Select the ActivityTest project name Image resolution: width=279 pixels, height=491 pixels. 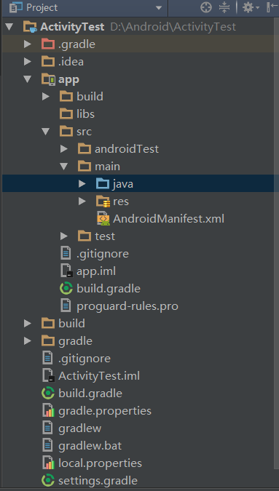(x=72, y=27)
